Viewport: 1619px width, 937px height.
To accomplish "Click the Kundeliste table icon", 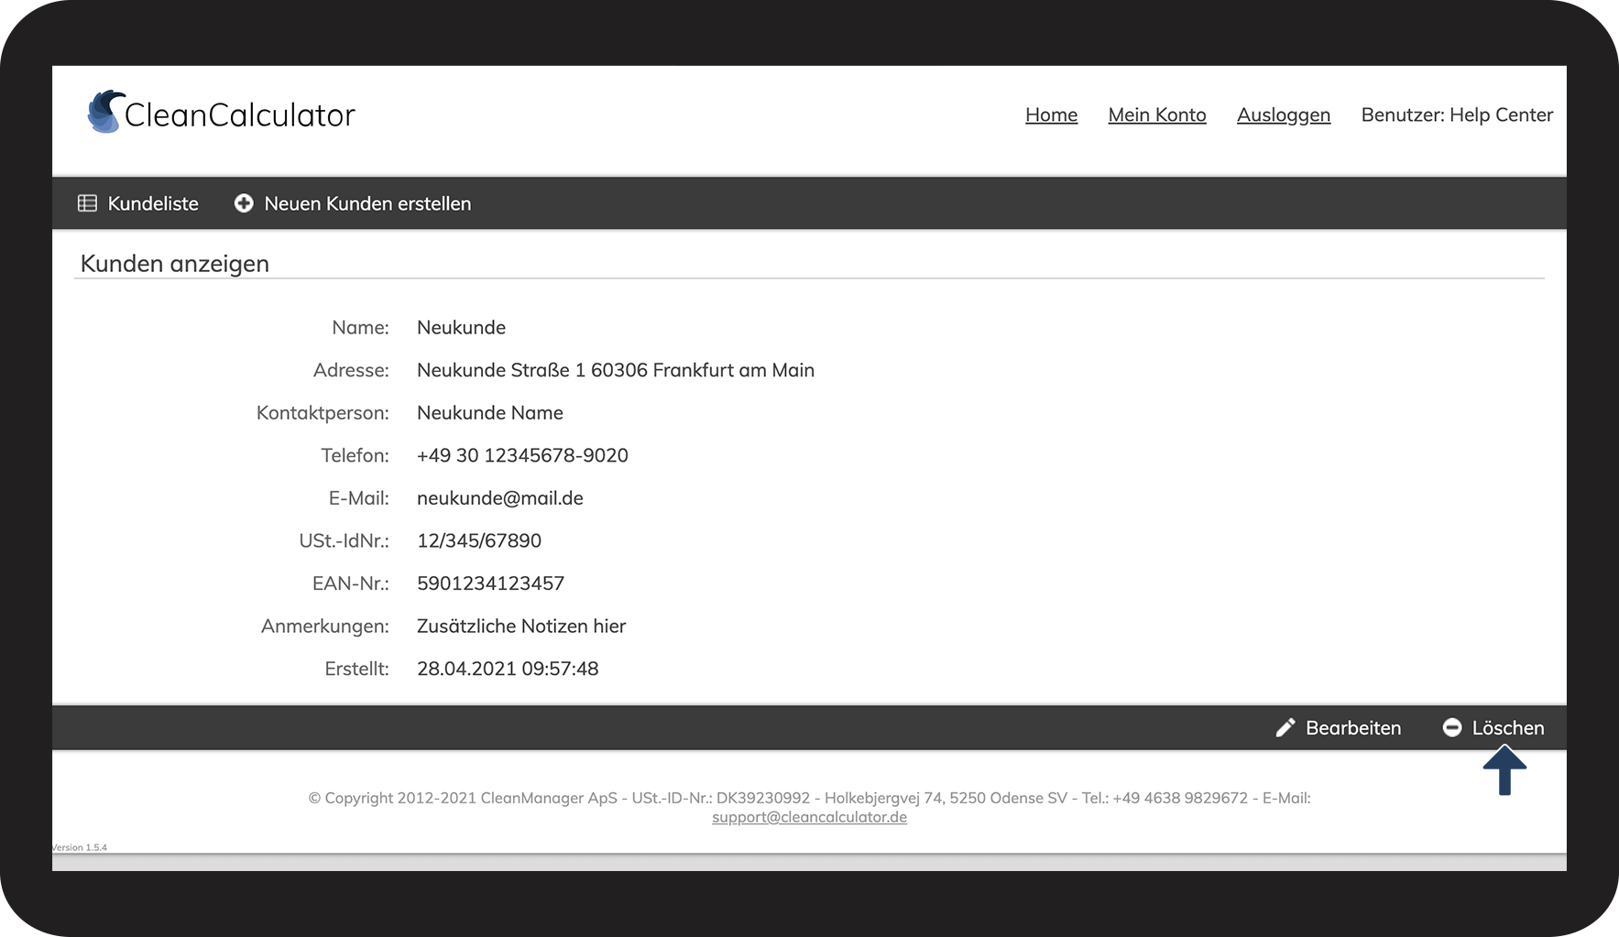I will 87,203.
